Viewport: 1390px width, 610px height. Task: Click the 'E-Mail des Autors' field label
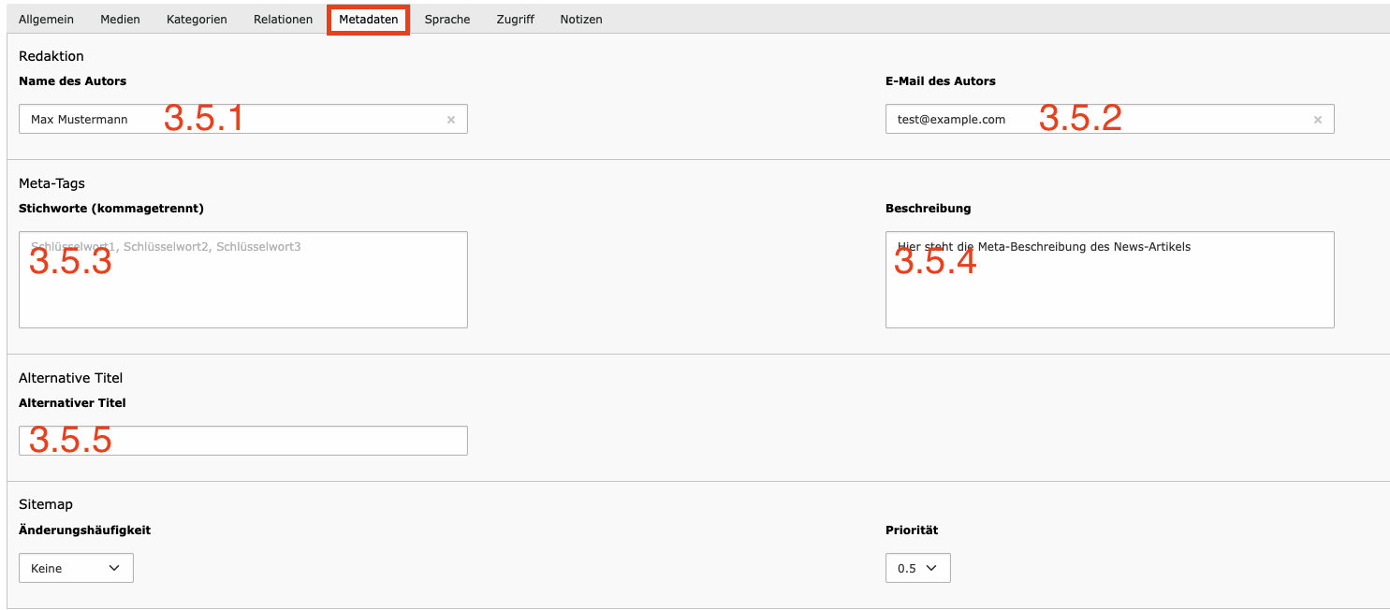940,81
